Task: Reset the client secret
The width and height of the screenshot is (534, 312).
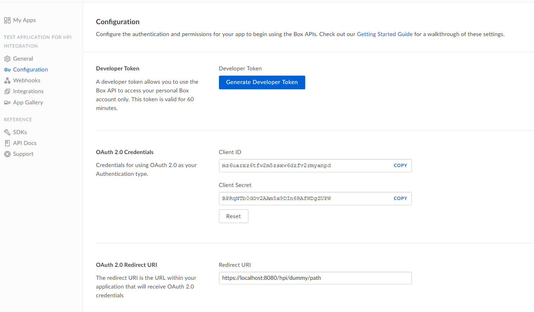Action: [x=233, y=216]
